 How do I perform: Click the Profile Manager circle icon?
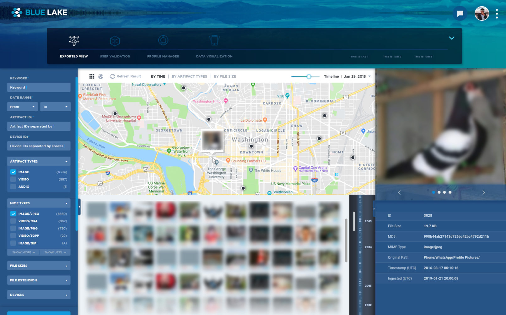(x=163, y=40)
